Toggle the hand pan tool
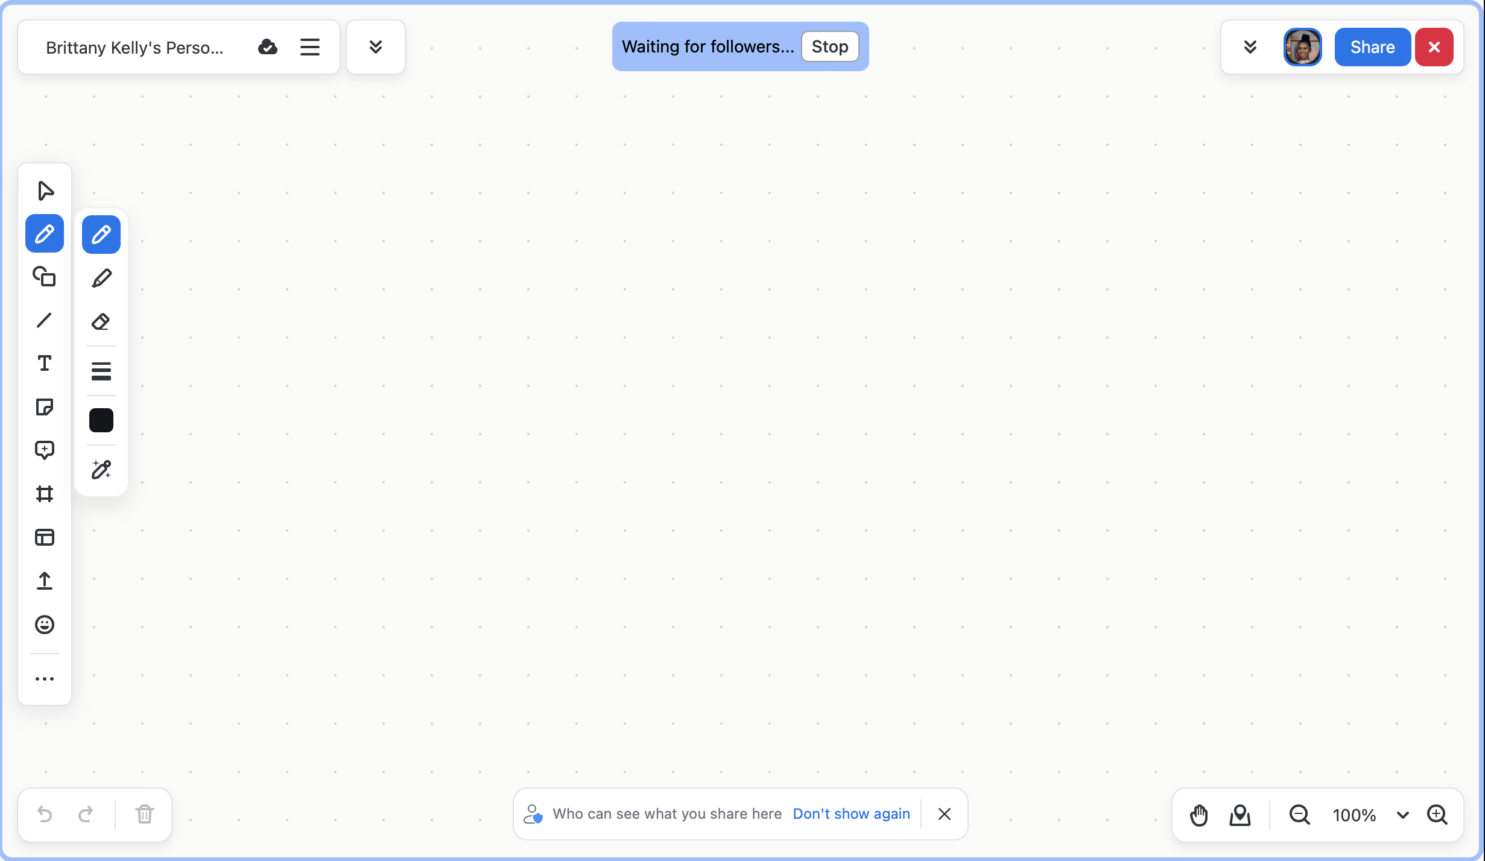 (1198, 815)
